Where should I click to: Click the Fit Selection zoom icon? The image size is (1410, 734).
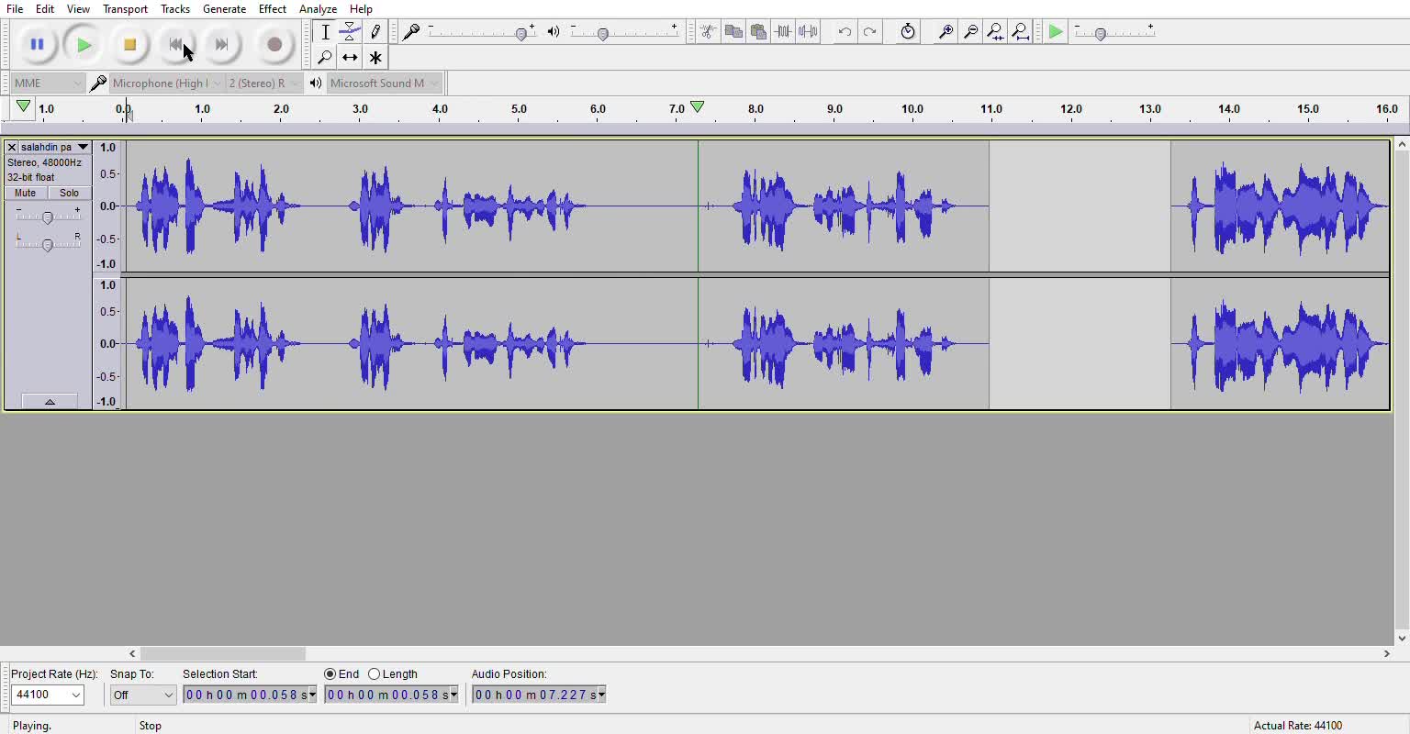tap(995, 32)
